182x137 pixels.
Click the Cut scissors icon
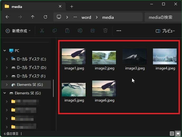42,31
